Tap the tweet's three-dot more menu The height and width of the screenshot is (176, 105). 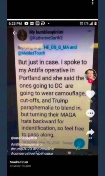[89, 31]
